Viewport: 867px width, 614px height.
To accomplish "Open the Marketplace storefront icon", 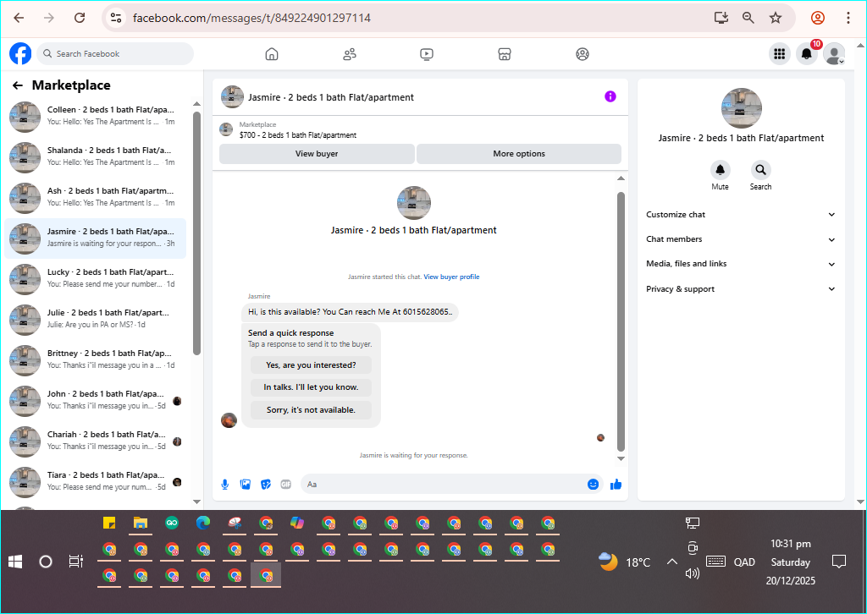I will click(505, 54).
